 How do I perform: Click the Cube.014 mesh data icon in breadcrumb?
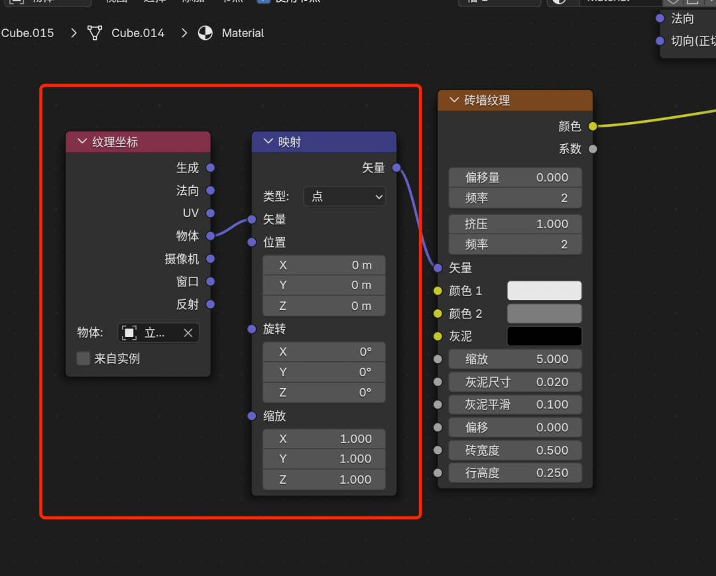coord(95,33)
